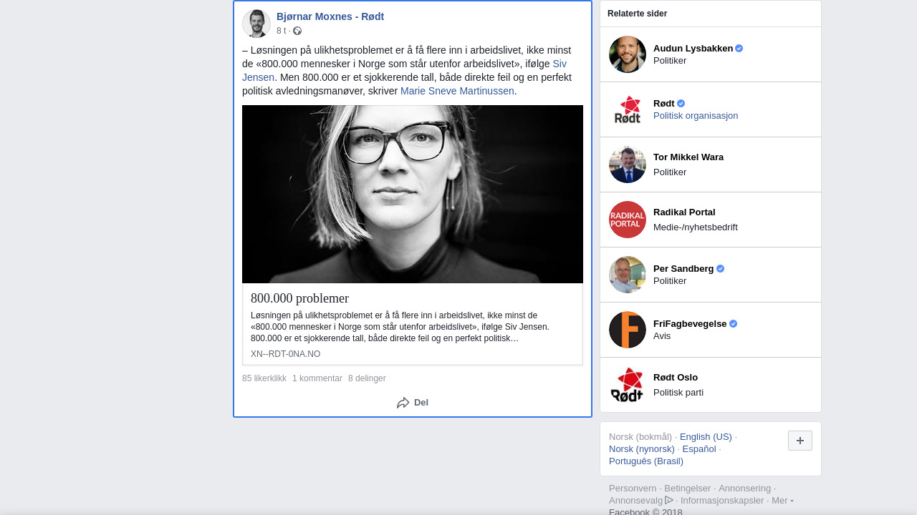Viewport: 917px width, 515px height.
Task: Click the Politisk parti category text
Action: (x=678, y=393)
